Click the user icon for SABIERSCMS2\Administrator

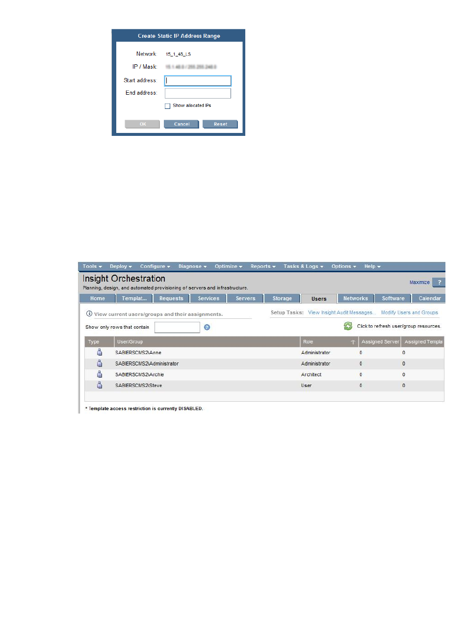point(100,363)
